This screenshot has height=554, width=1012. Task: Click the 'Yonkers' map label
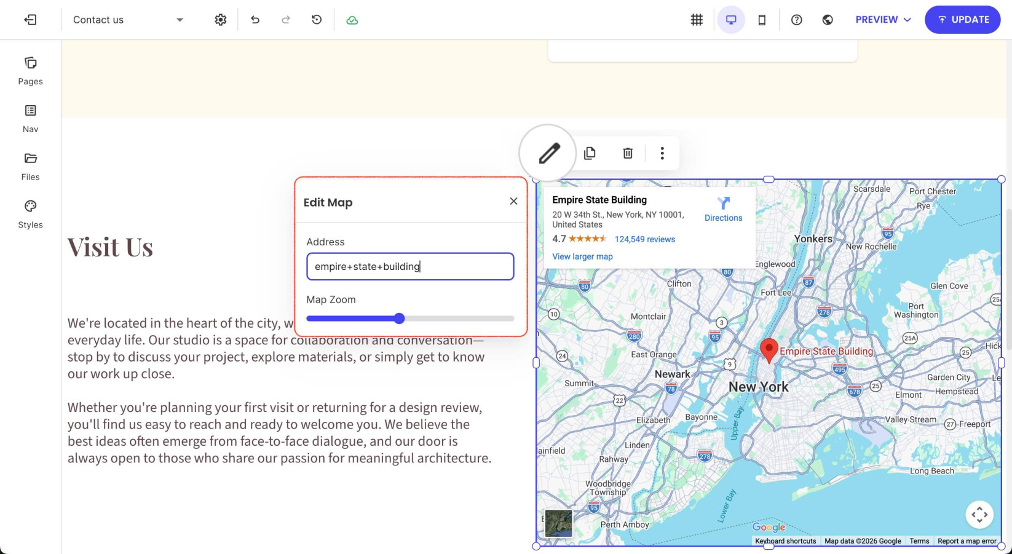813,239
